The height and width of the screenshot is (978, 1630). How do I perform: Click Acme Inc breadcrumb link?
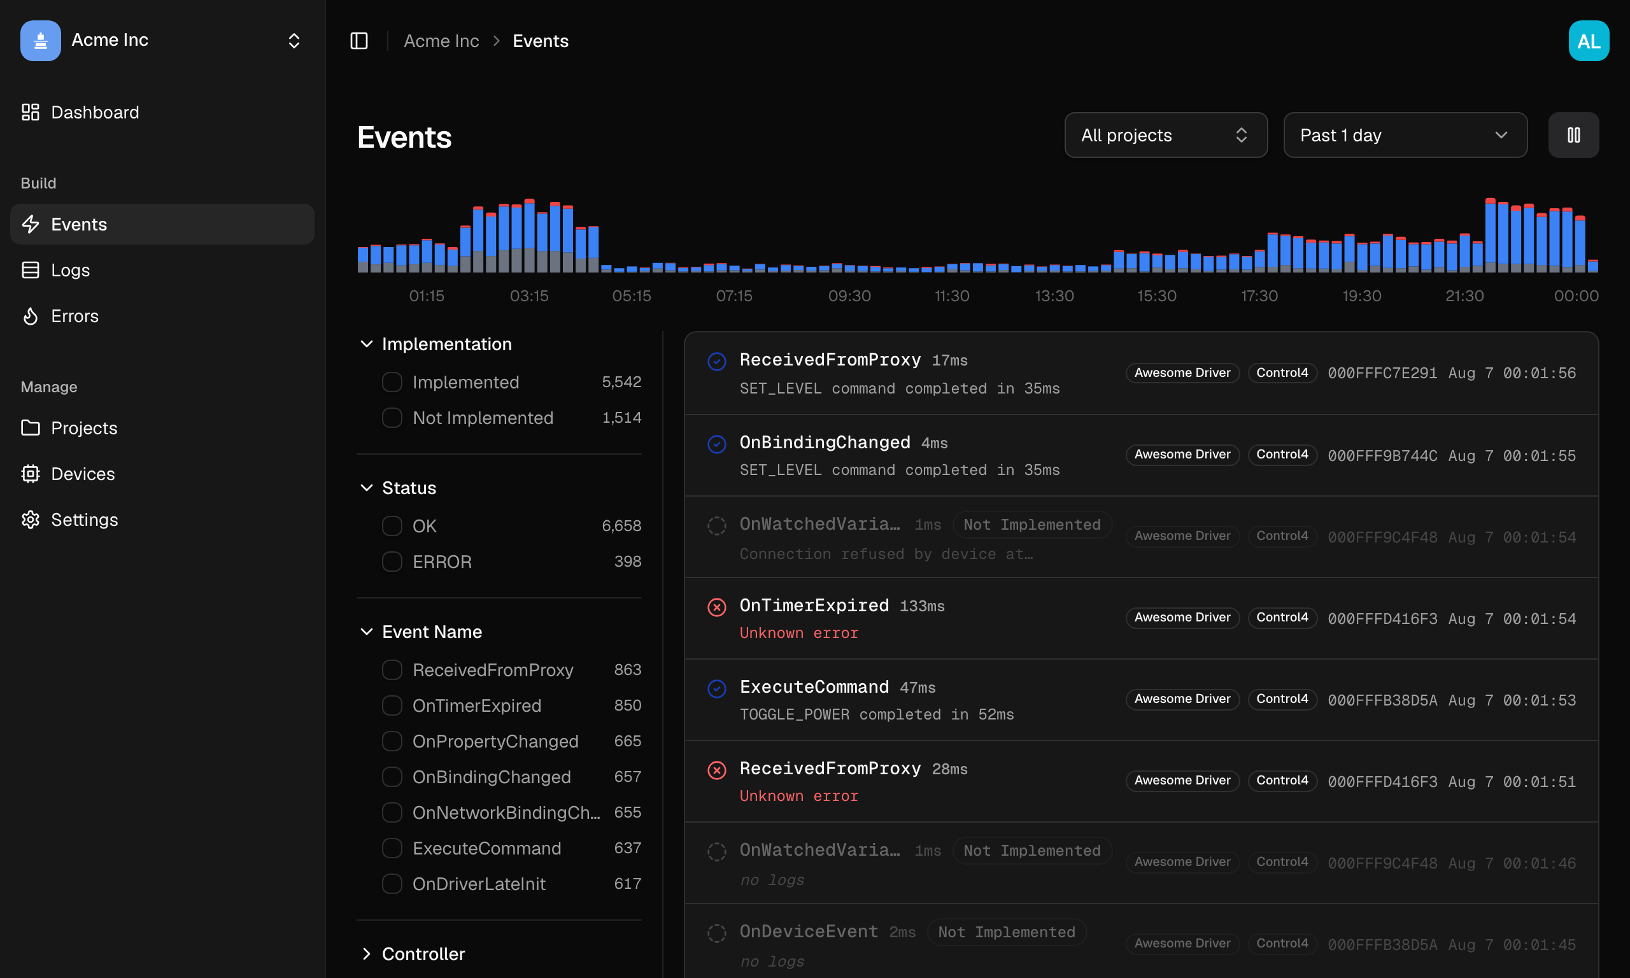coord(441,41)
